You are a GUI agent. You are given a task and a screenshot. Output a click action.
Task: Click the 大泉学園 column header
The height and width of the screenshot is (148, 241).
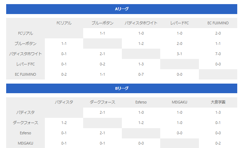pyautogui.click(x=218, y=102)
